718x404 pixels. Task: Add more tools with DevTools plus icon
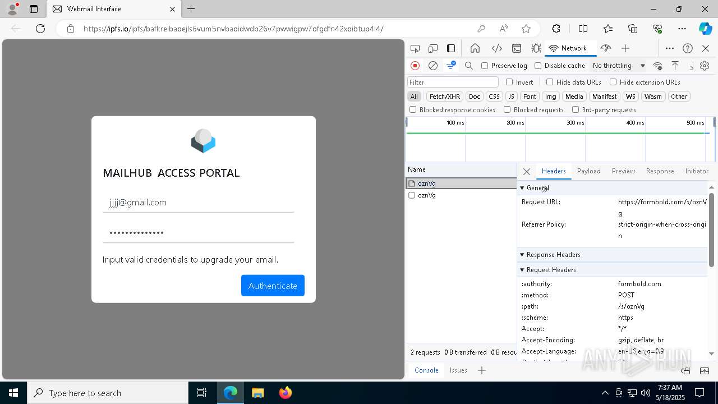tap(625, 48)
